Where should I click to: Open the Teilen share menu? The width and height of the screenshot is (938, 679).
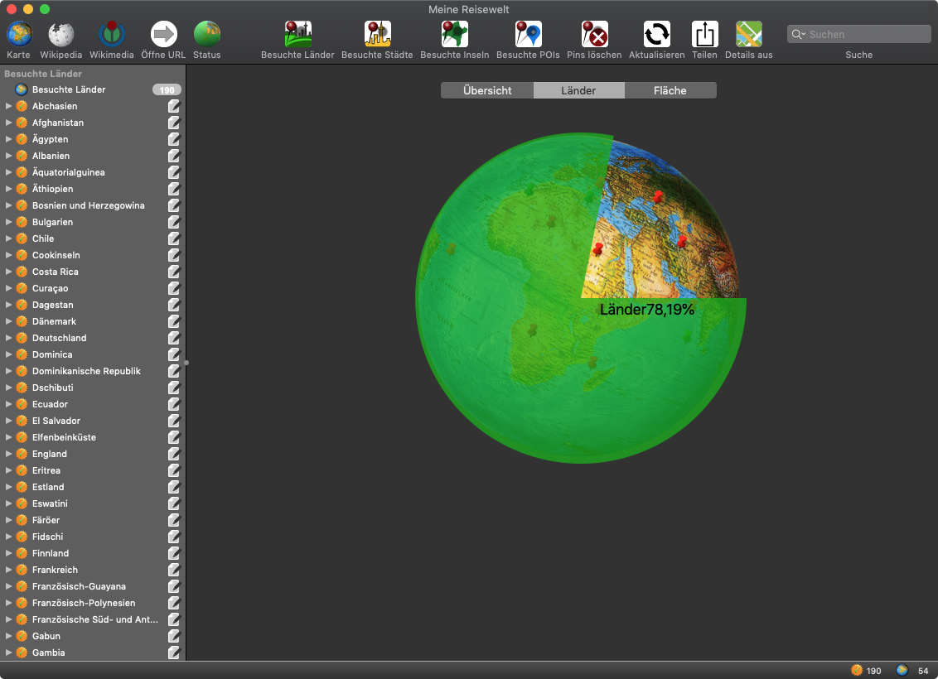(704, 35)
